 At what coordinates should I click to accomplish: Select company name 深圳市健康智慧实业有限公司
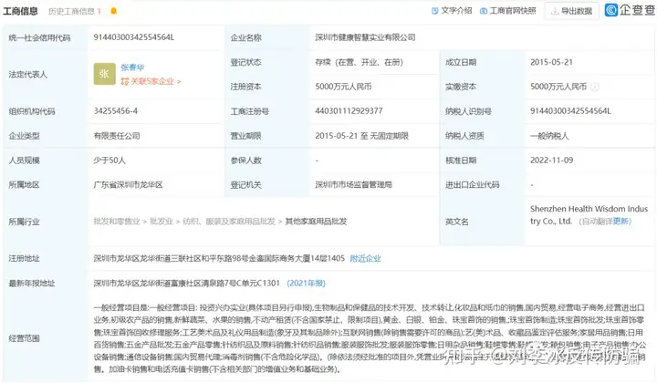click(x=365, y=37)
